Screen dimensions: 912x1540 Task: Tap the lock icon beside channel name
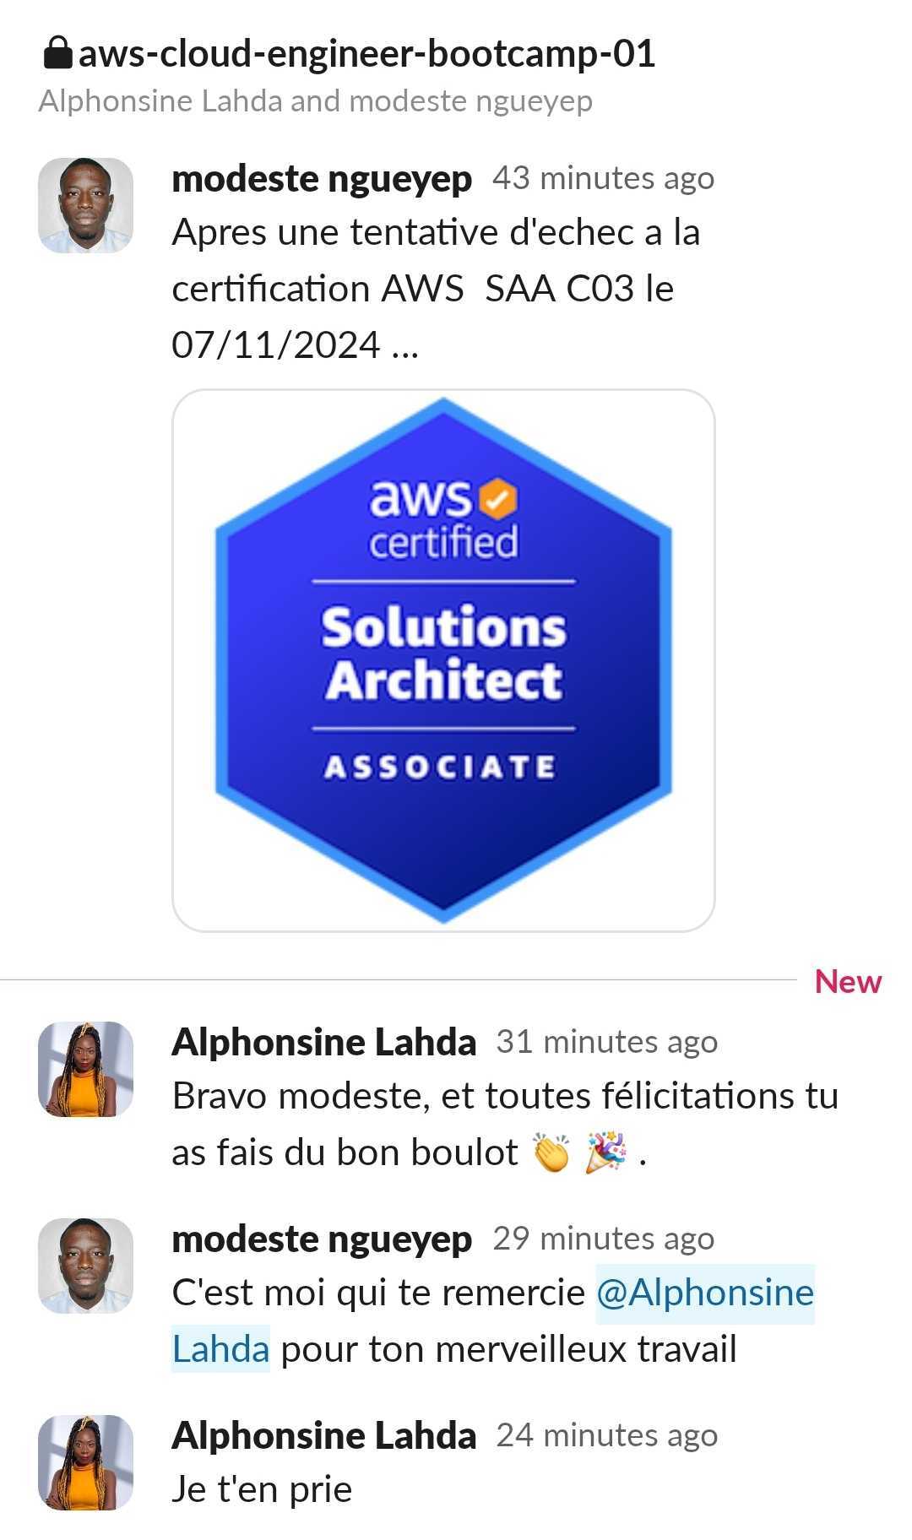(57, 53)
